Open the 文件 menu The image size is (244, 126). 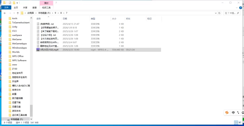(x=6, y=8)
